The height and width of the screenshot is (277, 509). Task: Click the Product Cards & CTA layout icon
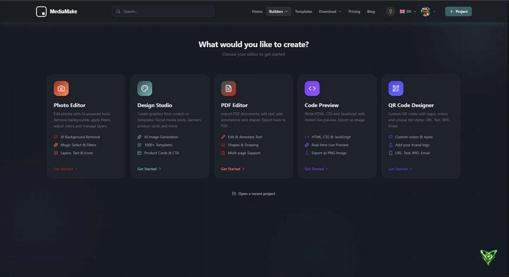pos(139,153)
